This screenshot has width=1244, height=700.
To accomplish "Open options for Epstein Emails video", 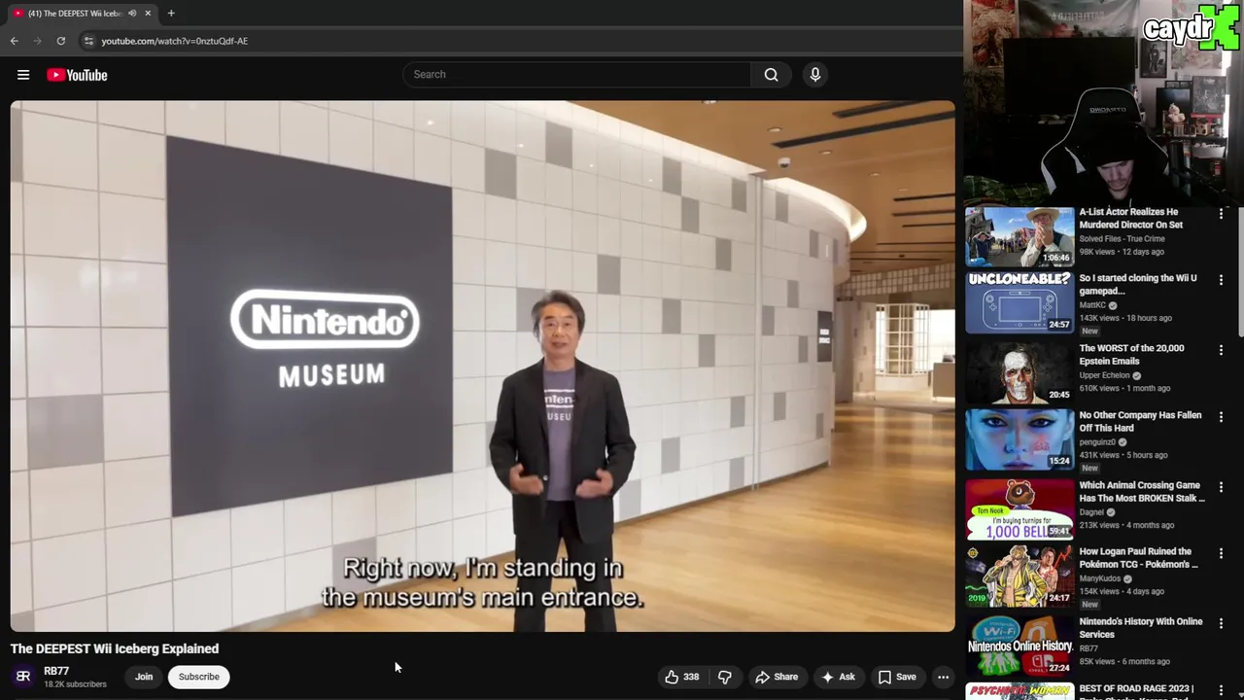I will (1222, 350).
